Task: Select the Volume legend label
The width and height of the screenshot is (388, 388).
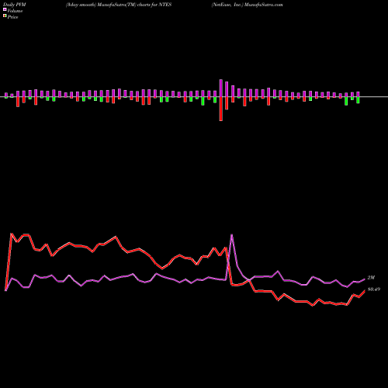Action: coord(15,11)
